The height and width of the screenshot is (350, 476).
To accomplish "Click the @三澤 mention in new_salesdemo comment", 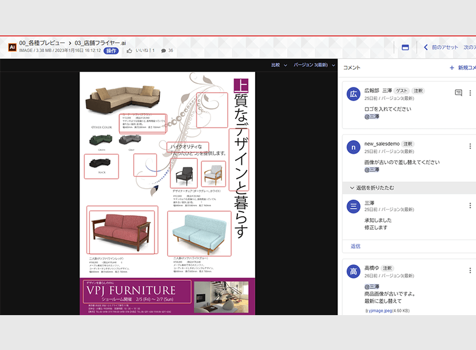I will pyautogui.click(x=372, y=170).
